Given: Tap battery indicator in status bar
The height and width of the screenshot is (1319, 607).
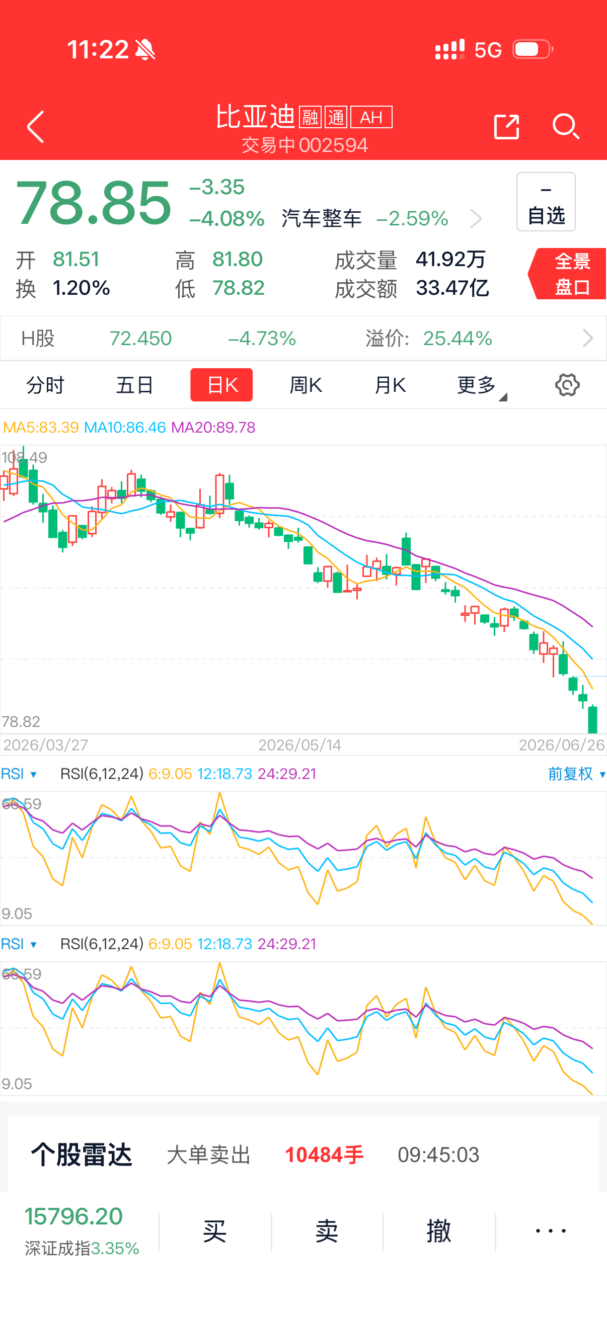Looking at the screenshot, I should click(x=533, y=50).
